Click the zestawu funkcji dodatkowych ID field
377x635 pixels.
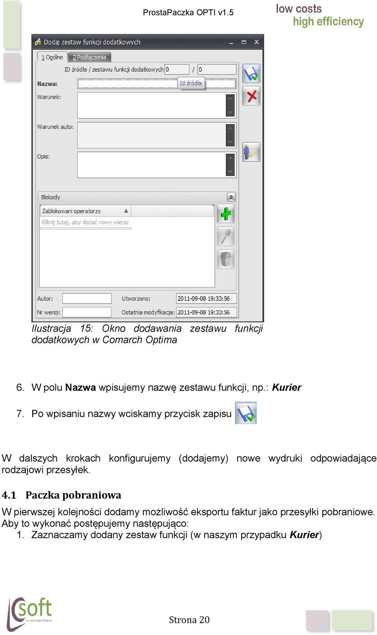tap(217, 70)
